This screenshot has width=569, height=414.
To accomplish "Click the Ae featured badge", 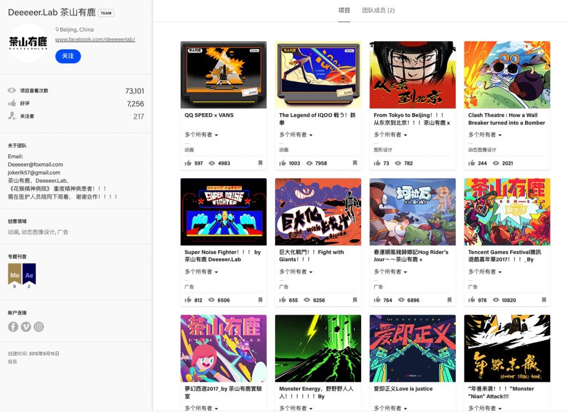I will pyautogui.click(x=29, y=274).
